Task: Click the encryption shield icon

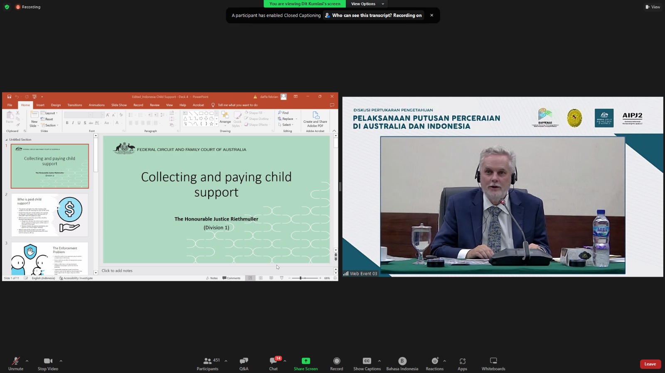Action: coord(7,7)
